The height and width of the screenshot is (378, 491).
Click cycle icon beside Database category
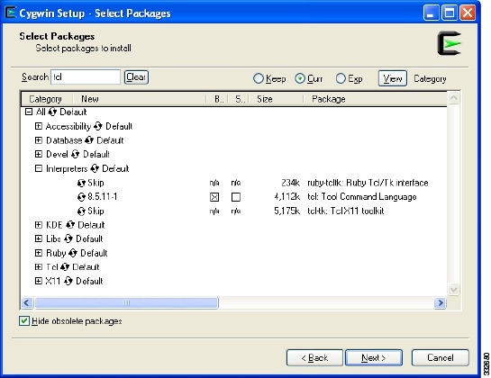click(x=89, y=140)
